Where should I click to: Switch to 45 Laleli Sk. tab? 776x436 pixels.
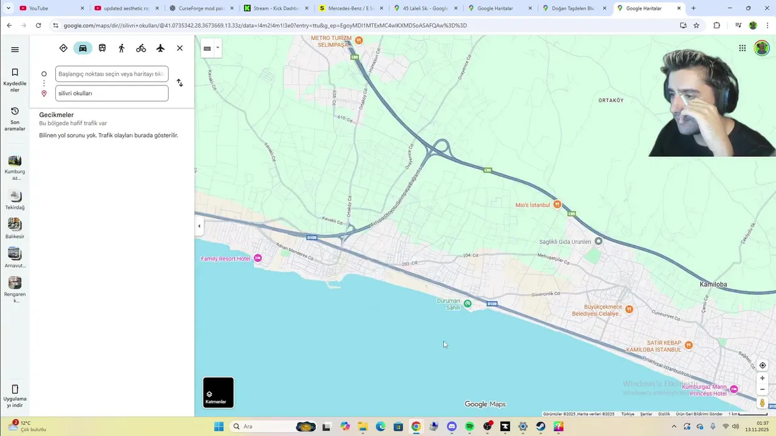(x=425, y=8)
